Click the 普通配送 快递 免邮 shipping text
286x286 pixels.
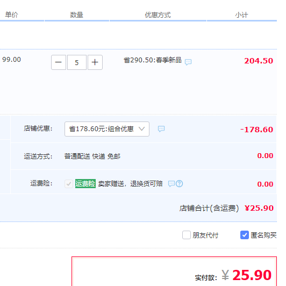coord(92,156)
